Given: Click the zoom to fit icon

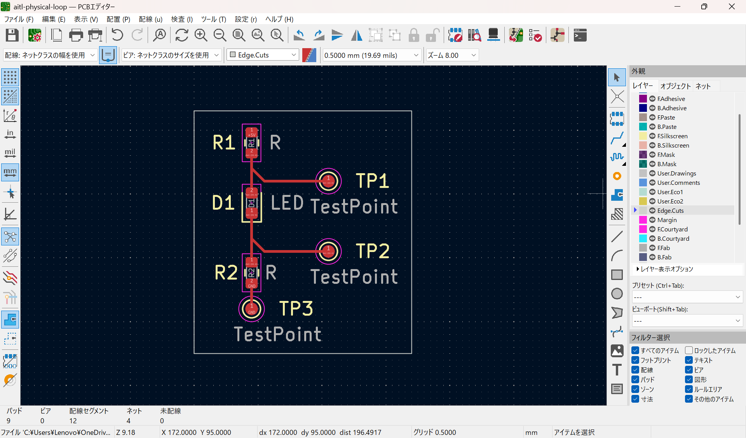Looking at the screenshot, I should [x=239, y=35].
